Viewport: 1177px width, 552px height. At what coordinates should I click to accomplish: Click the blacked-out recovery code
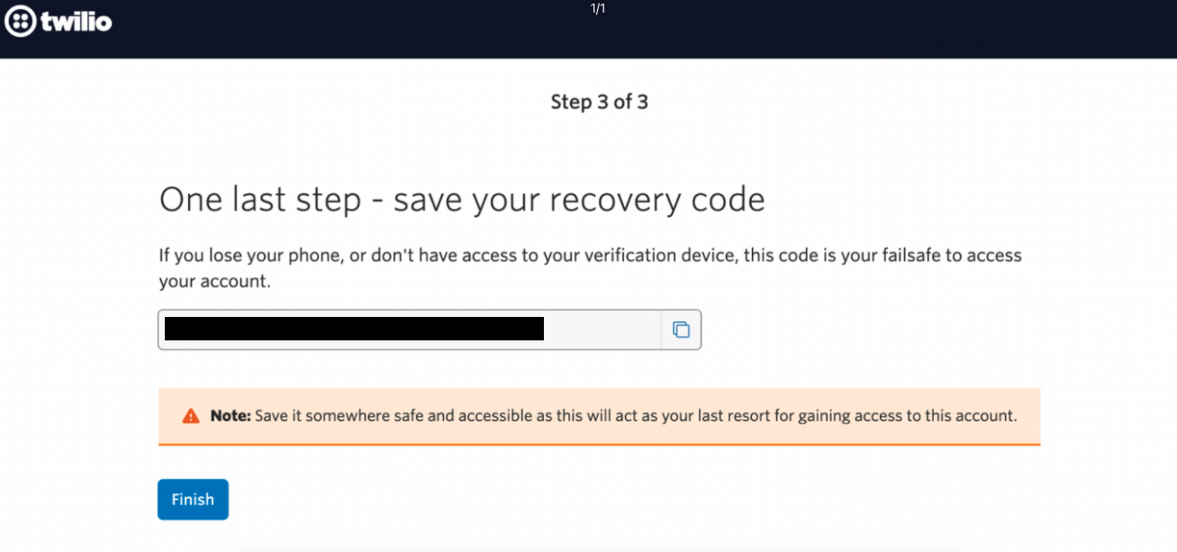point(355,329)
